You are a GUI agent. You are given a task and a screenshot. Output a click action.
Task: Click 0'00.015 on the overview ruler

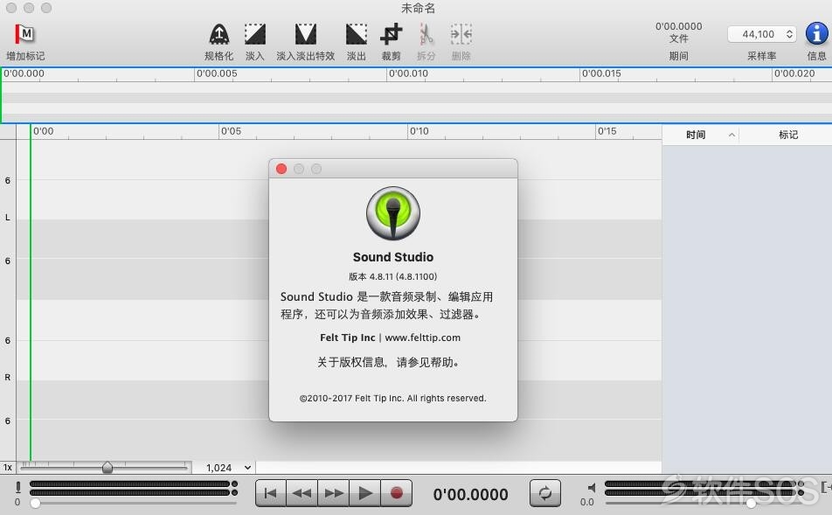601,73
